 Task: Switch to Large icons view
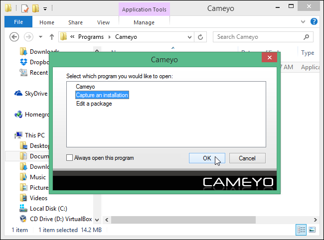[312, 230]
